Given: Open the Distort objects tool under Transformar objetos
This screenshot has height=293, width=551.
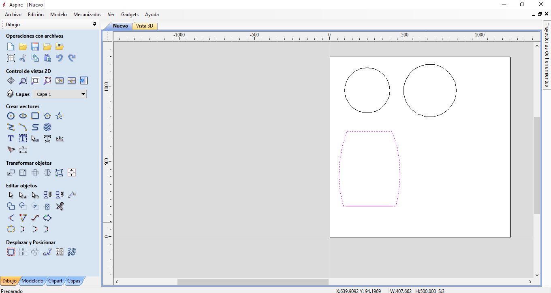Looking at the screenshot, I should click(60, 173).
